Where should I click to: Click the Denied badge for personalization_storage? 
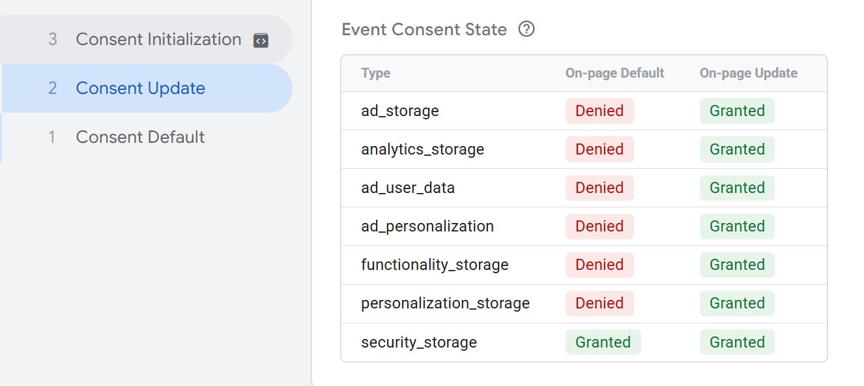[x=599, y=303]
